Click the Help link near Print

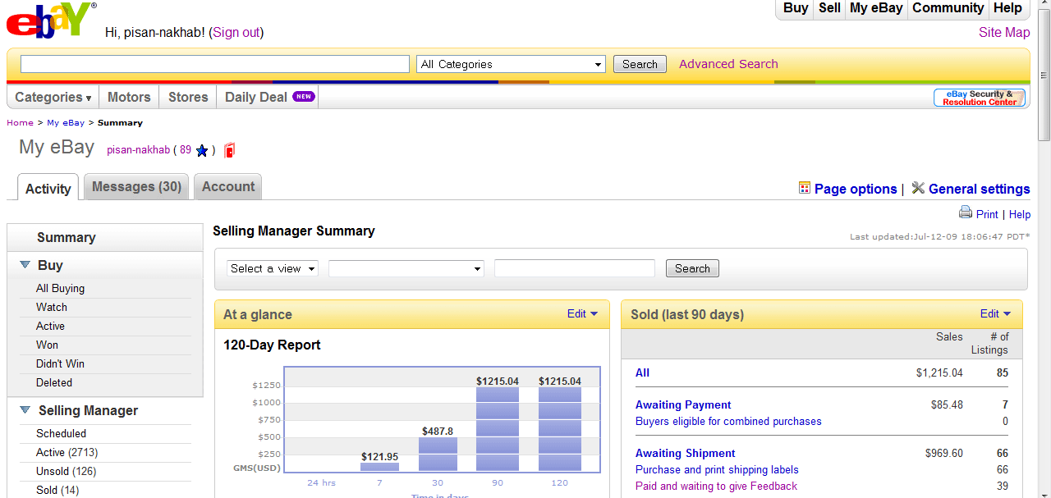(1020, 214)
